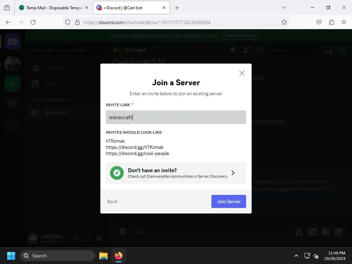Open the Discord inbox icon

[329, 50]
